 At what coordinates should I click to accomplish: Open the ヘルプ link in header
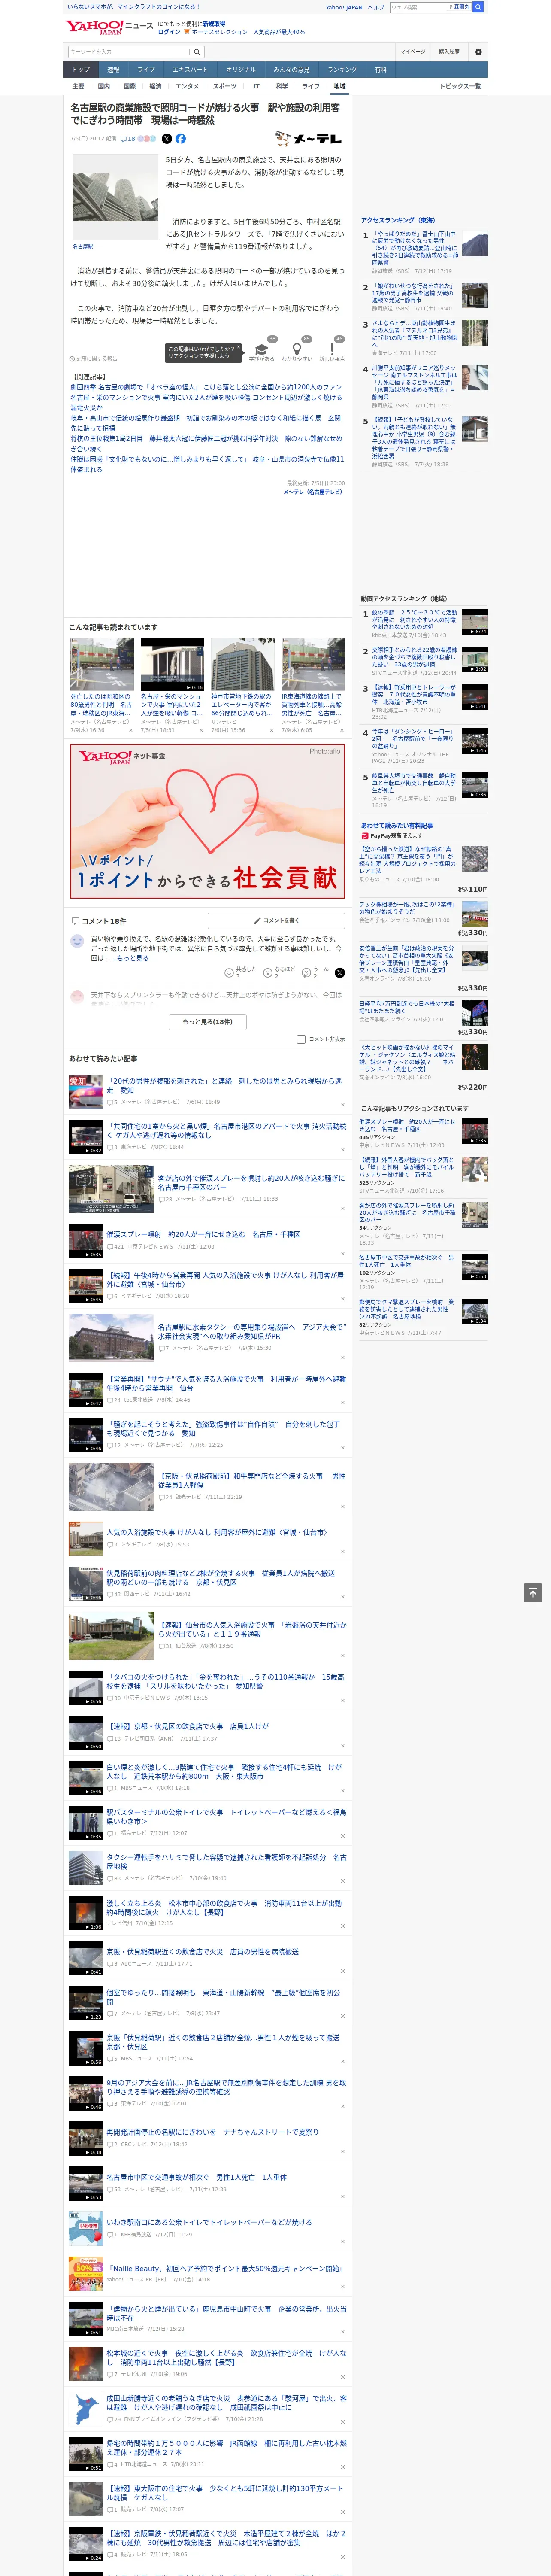point(376,7)
